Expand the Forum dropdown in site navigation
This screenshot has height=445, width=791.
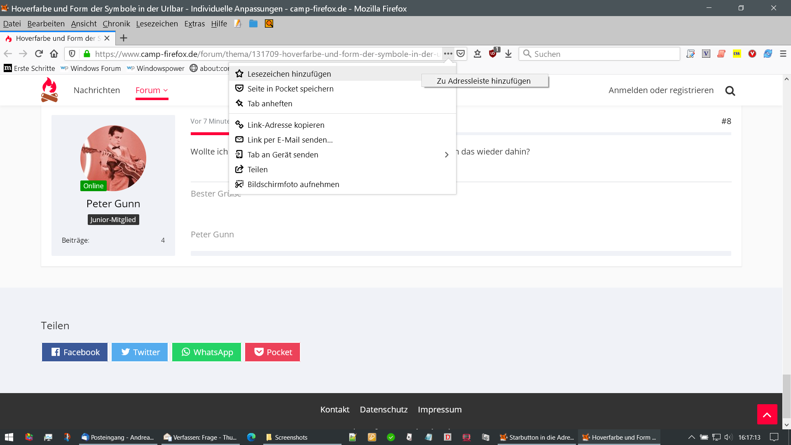point(152,90)
